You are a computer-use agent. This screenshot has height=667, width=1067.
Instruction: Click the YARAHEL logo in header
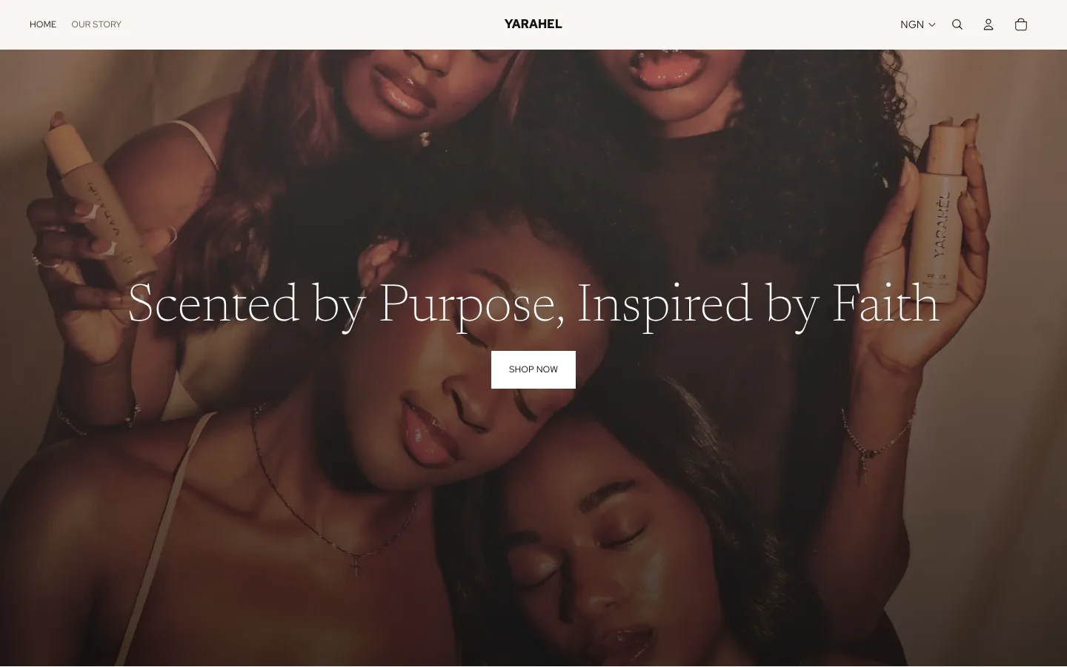(533, 24)
